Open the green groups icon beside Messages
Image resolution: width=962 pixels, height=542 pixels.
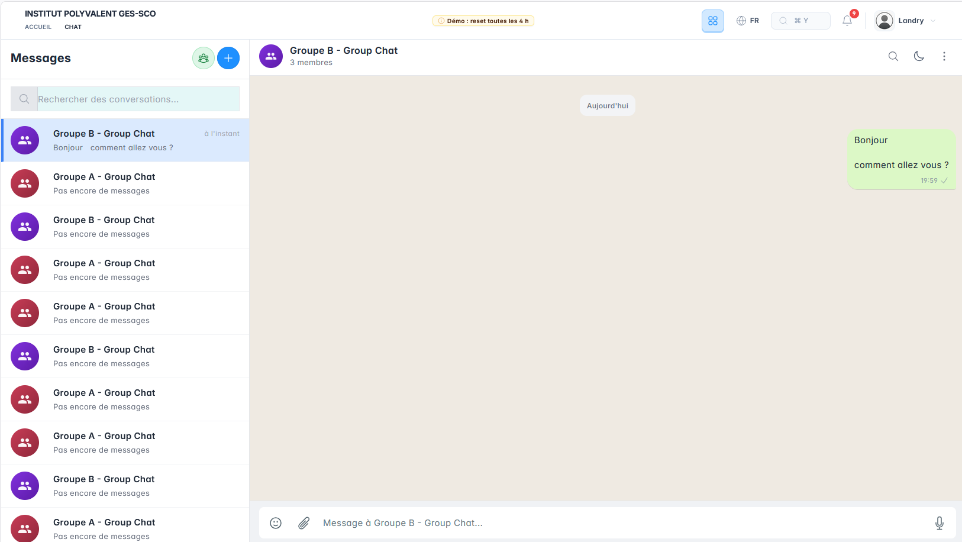pyautogui.click(x=204, y=58)
